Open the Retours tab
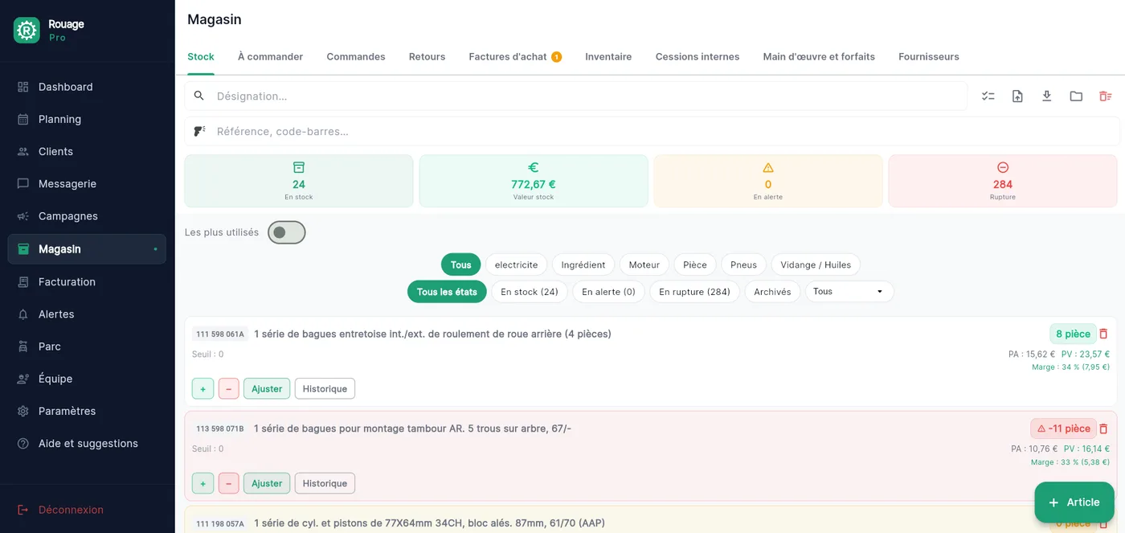The height and width of the screenshot is (533, 1125). [x=427, y=56]
